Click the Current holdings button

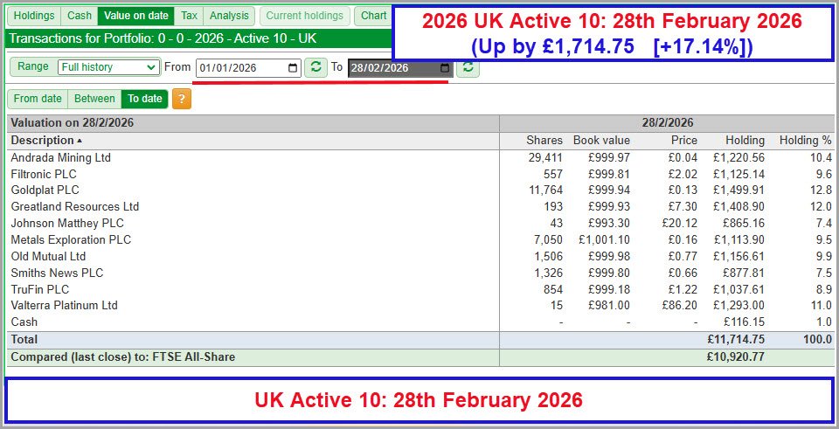(x=305, y=16)
